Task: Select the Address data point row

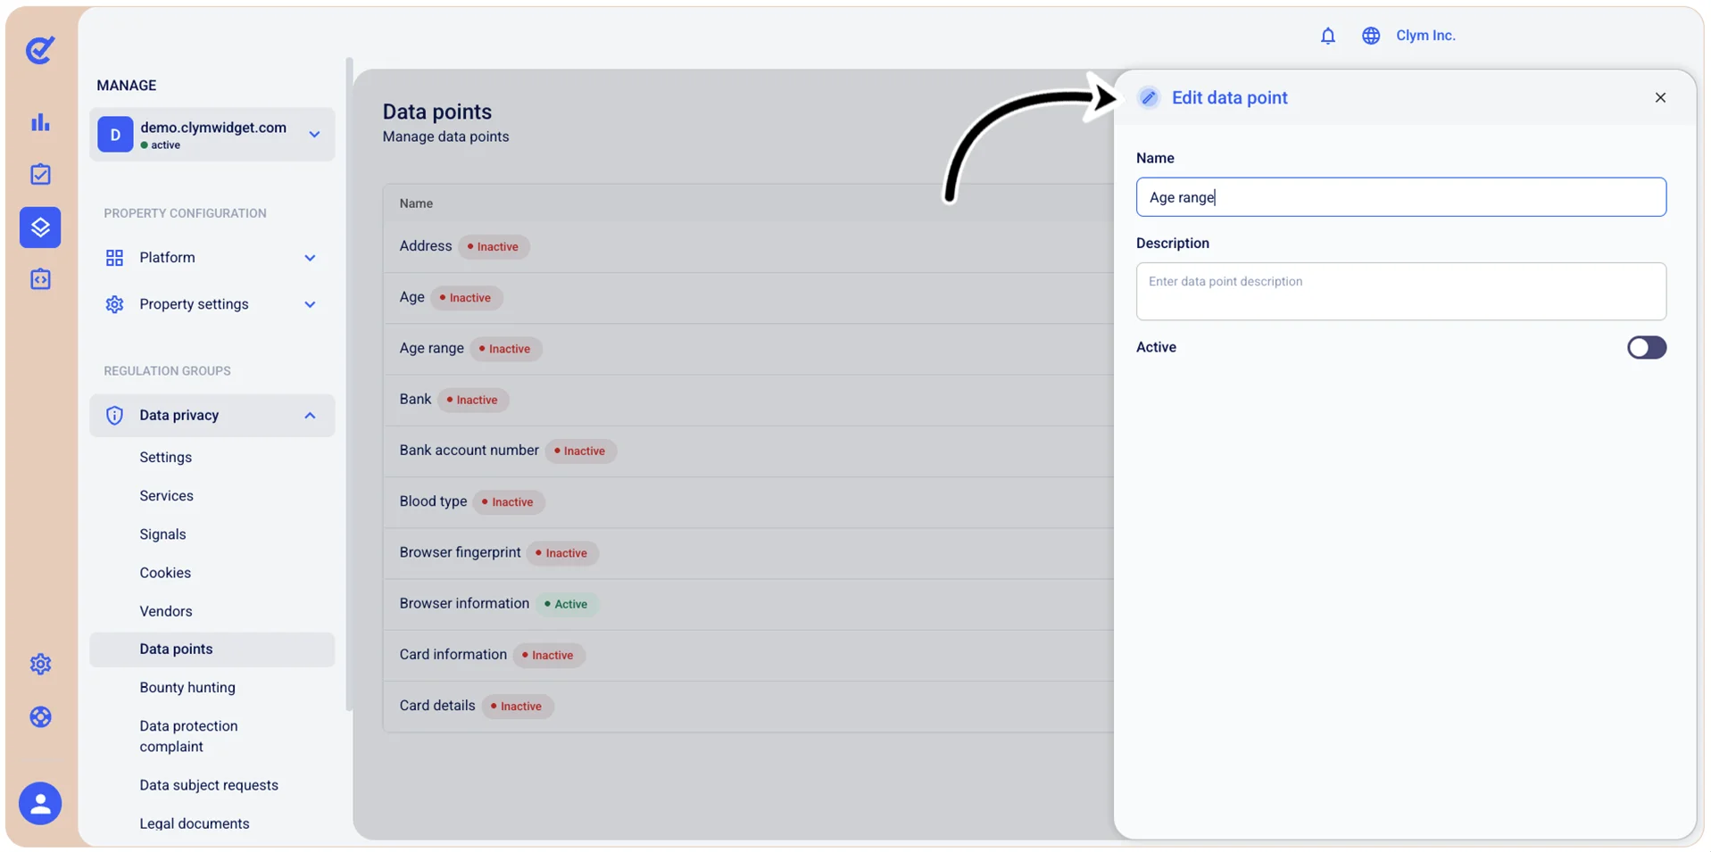Action: point(748,246)
